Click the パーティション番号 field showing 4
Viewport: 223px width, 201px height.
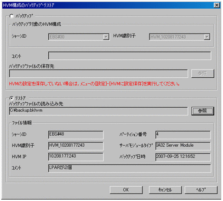pyautogui.click(x=183, y=135)
